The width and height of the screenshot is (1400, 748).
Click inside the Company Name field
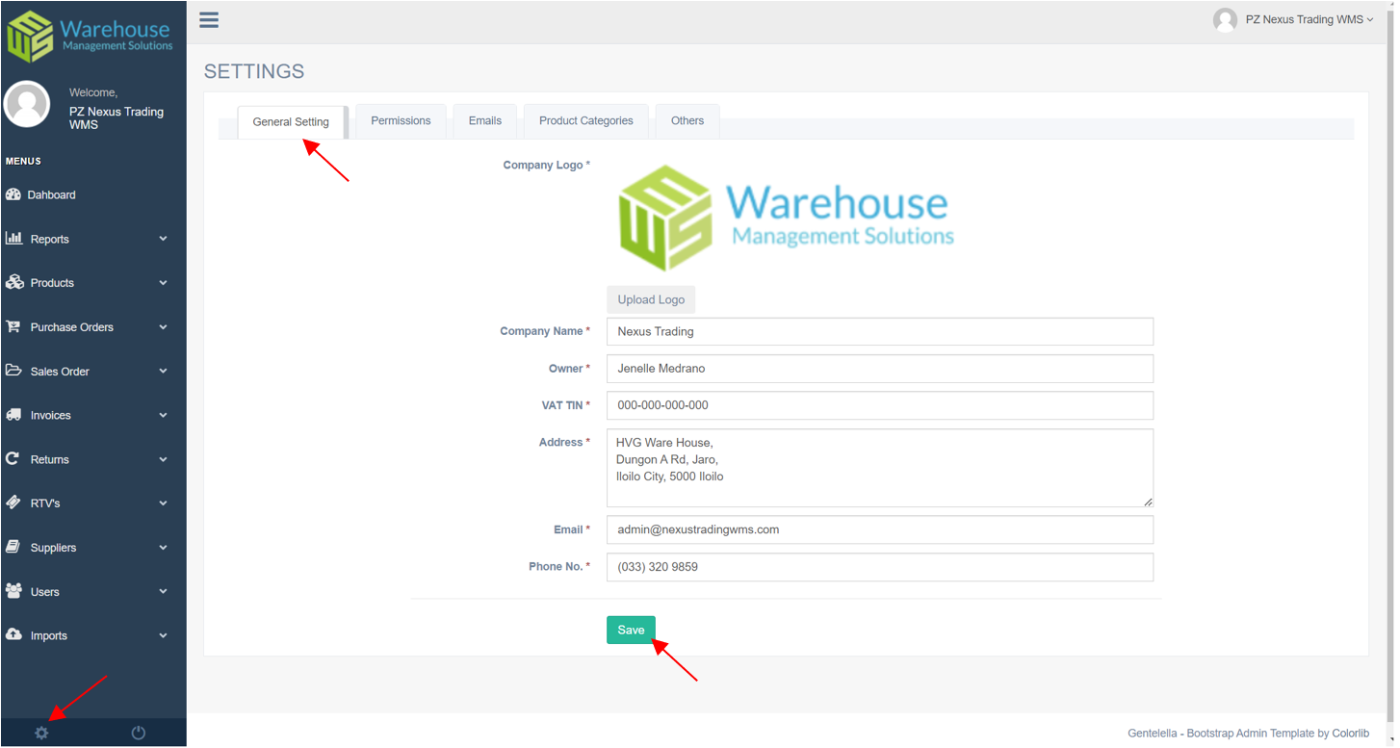[x=878, y=331]
